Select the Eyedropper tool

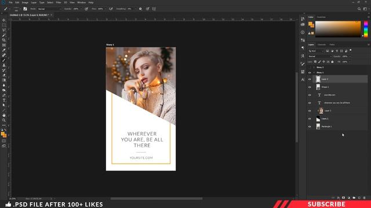point(4,50)
